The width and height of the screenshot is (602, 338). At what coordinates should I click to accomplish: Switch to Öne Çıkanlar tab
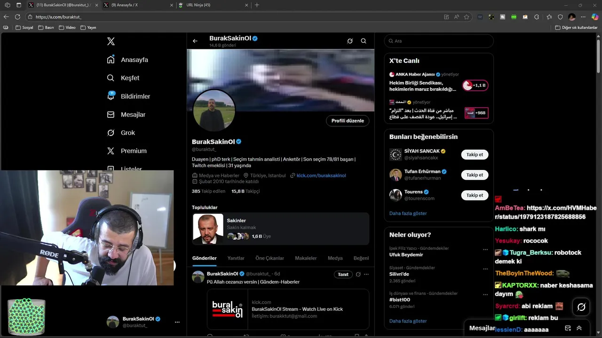pyautogui.click(x=269, y=258)
